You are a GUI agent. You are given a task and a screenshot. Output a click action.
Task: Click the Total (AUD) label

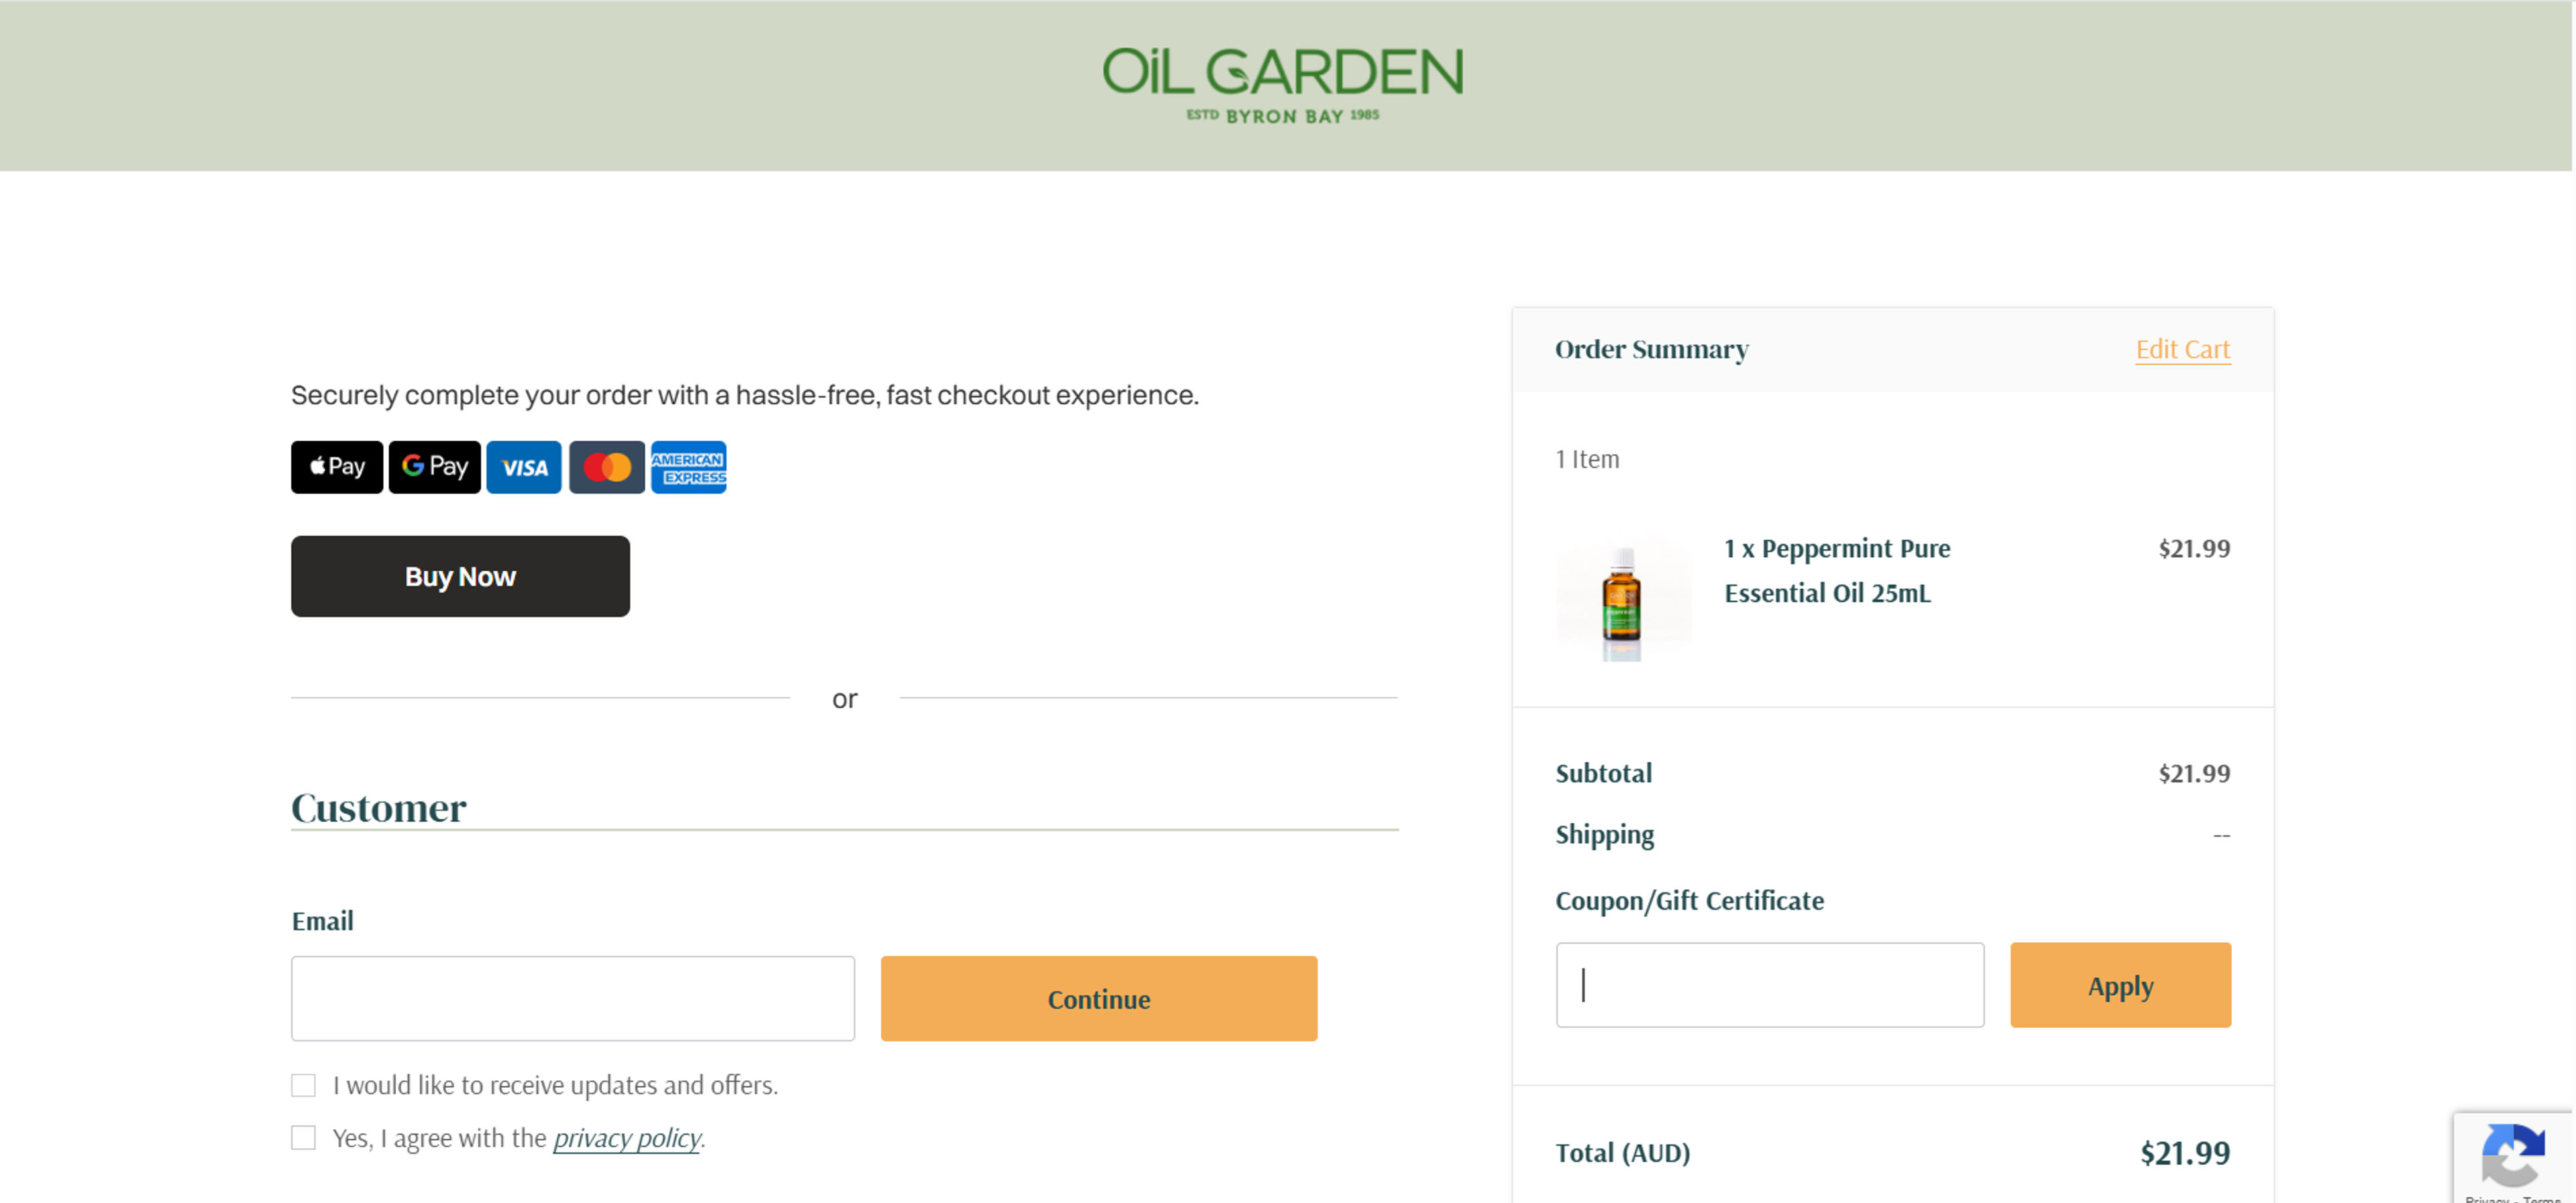pos(1623,1153)
